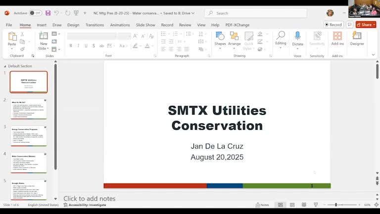Click the Record button
This screenshot has width=380, height=214.
[x=333, y=24]
